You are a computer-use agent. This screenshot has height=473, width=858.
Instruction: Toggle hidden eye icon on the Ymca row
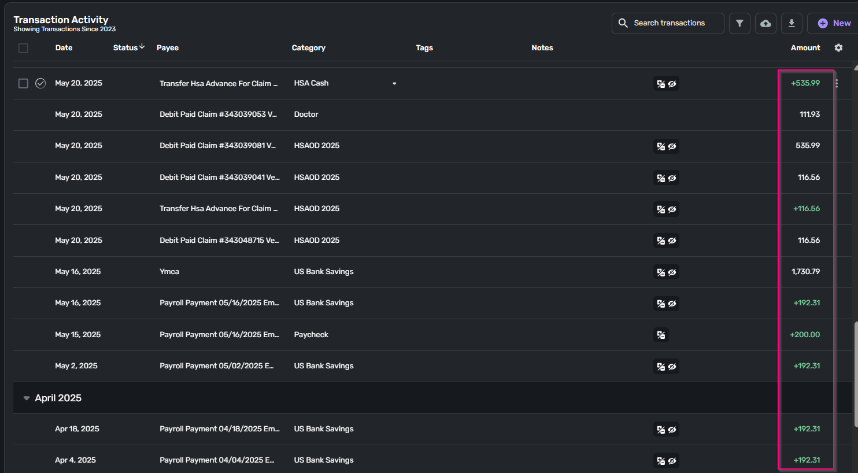672,272
